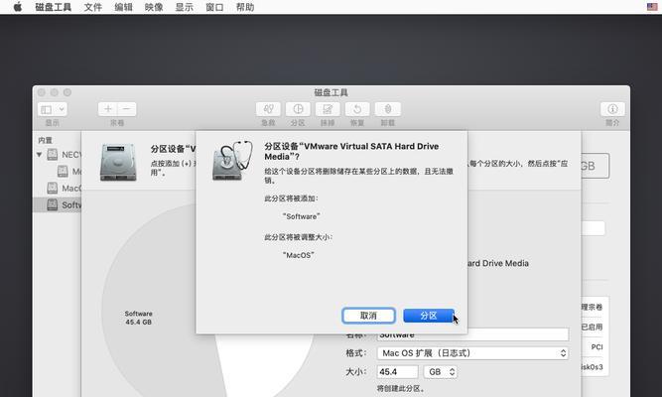Open the 编辑 menu
662x397 pixels.
[123, 7]
